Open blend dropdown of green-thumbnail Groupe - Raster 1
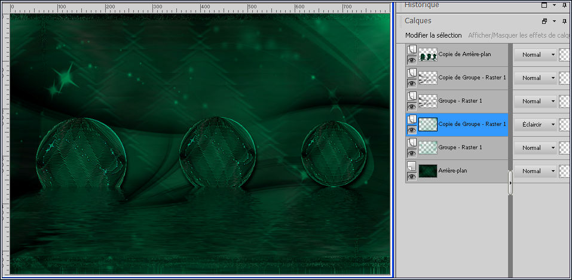 tap(536, 148)
